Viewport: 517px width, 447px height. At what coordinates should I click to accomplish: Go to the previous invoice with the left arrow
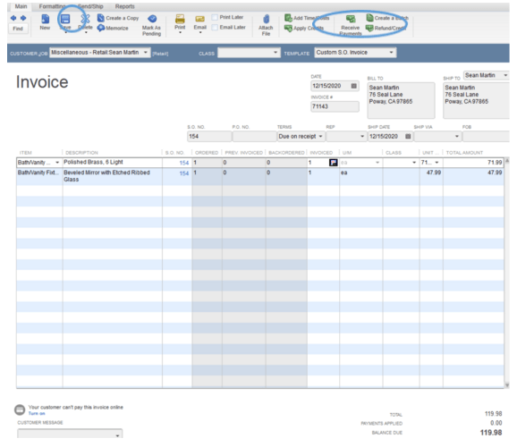[13, 18]
